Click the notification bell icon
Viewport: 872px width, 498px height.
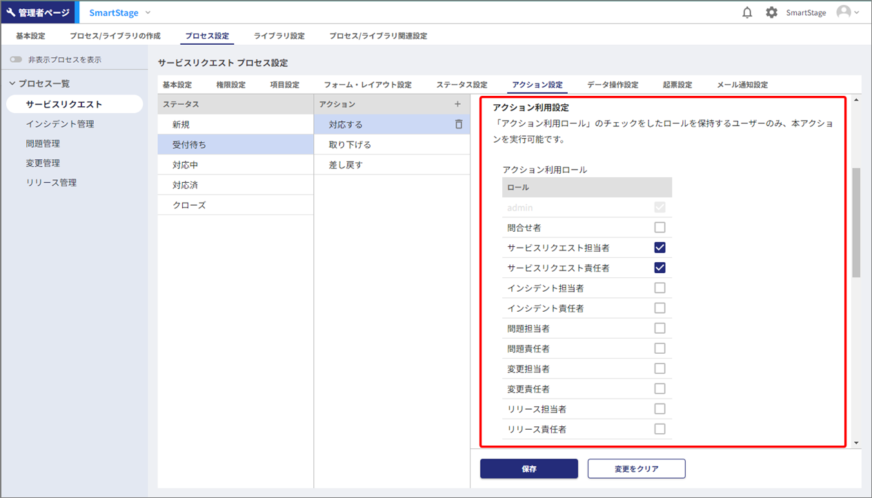[747, 12]
